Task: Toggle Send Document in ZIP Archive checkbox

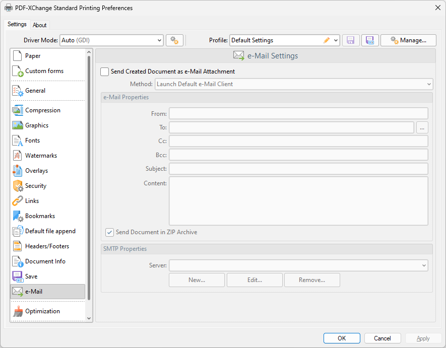Action: pos(109,232)
